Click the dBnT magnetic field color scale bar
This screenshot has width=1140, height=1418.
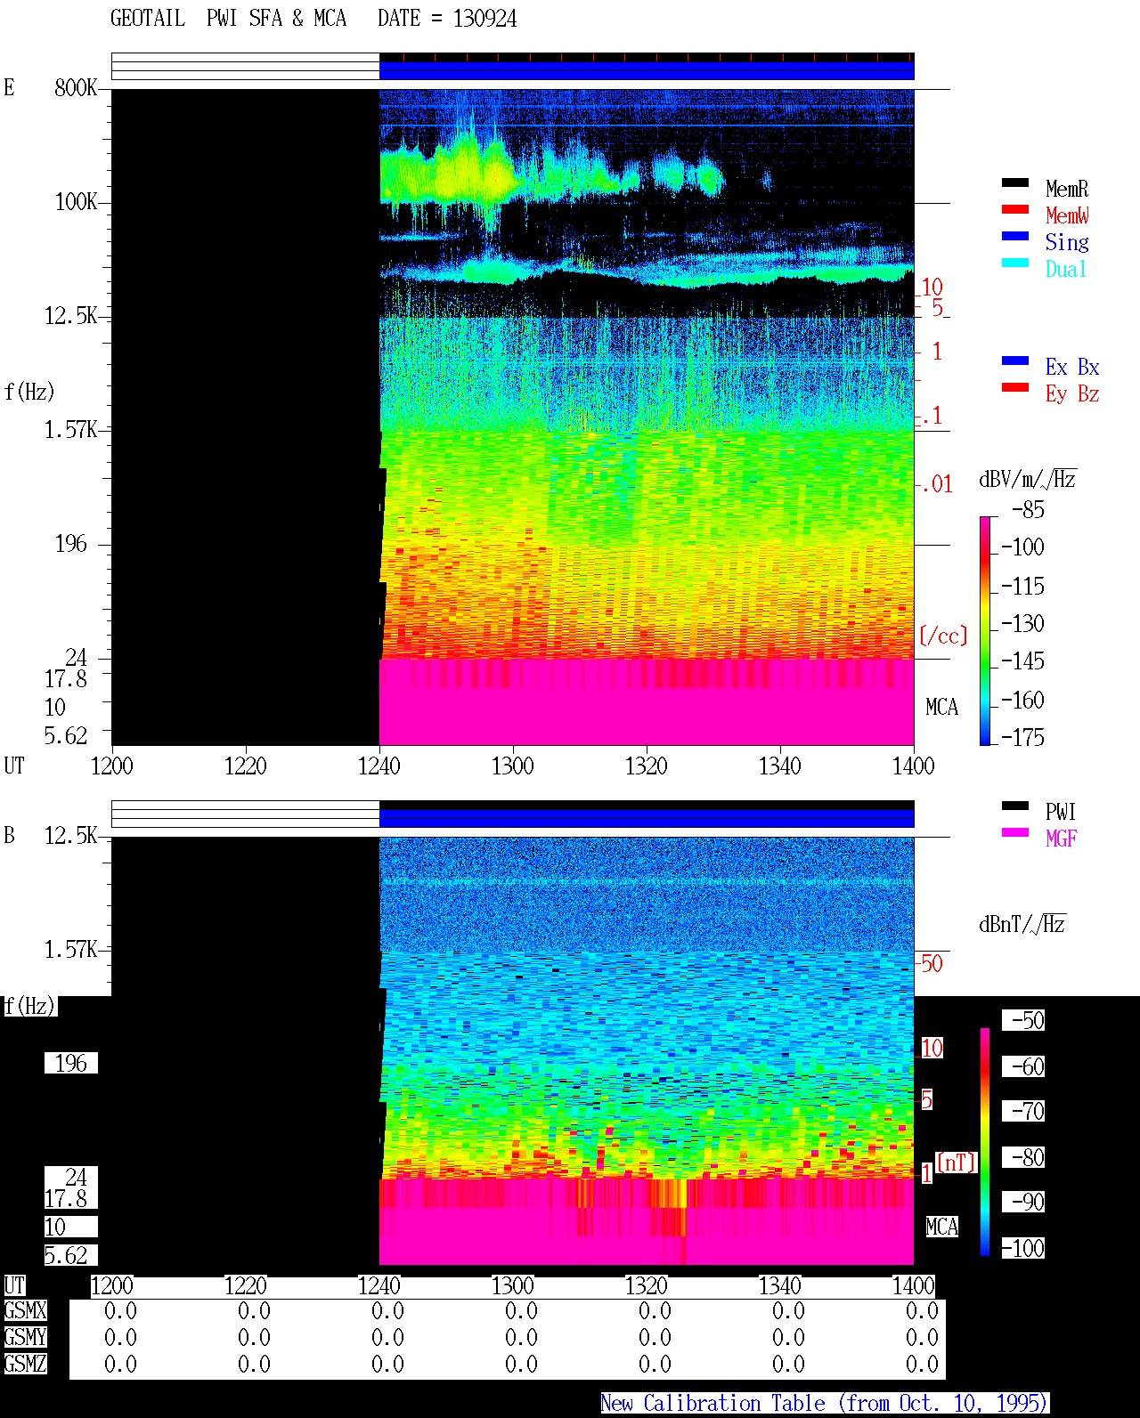pos(985,1142)
